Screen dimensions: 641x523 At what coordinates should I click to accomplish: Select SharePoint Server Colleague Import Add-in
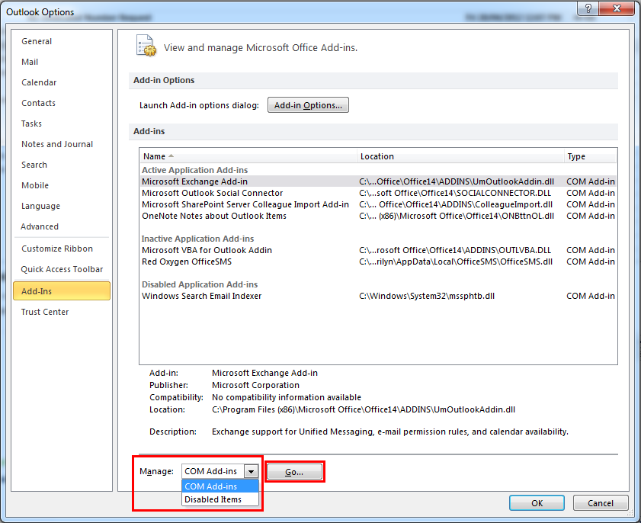tap(378, 204)
